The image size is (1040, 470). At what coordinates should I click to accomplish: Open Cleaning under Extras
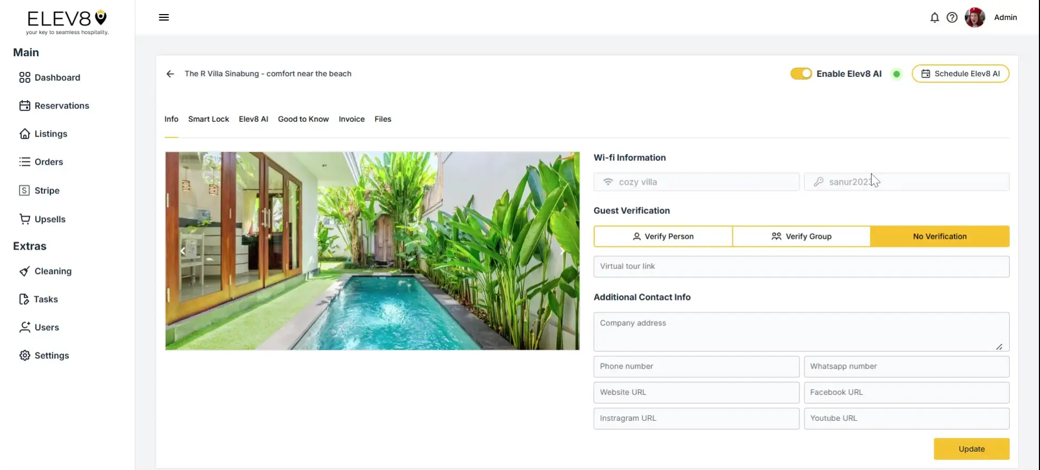pos(45,271)
